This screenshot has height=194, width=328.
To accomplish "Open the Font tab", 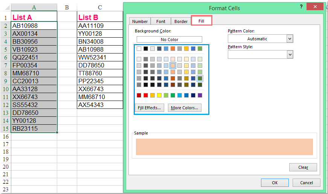I will pyautogui.click(x=161, y=21).
